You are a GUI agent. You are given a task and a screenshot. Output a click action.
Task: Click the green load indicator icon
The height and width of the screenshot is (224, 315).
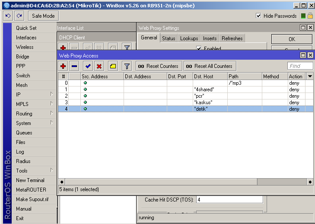(x=303, y=16)
